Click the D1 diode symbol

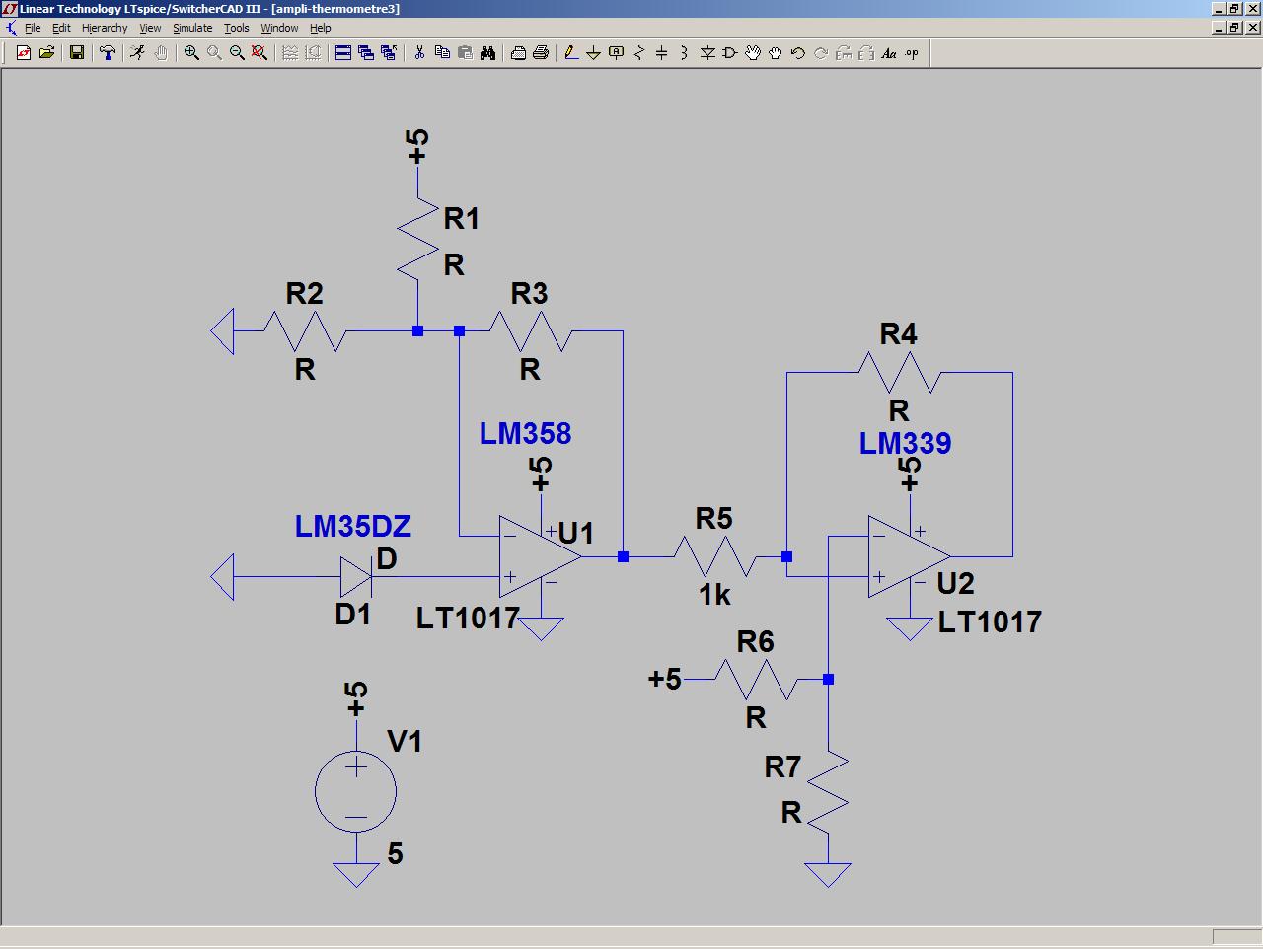(x=356, y=577)
